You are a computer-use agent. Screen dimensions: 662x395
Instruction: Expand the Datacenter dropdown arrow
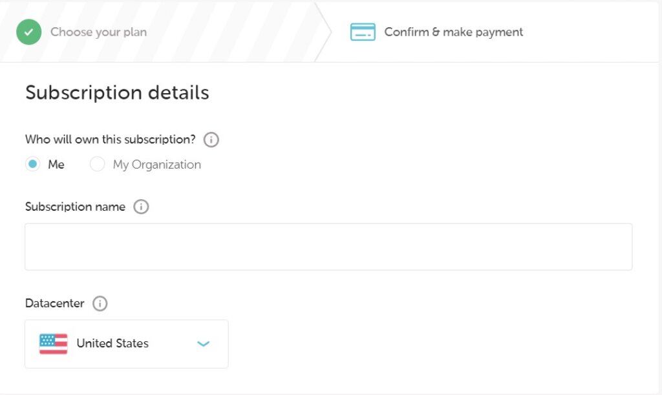[204, 344]
